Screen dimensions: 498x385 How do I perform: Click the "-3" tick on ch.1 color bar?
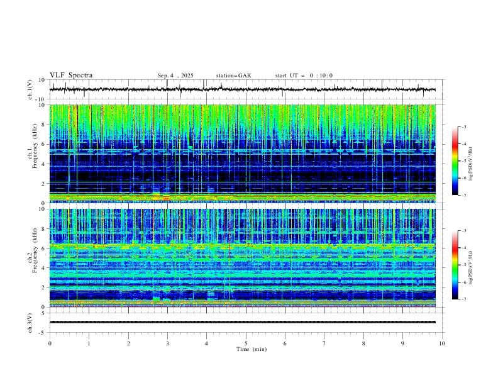(x=463, y=126)
